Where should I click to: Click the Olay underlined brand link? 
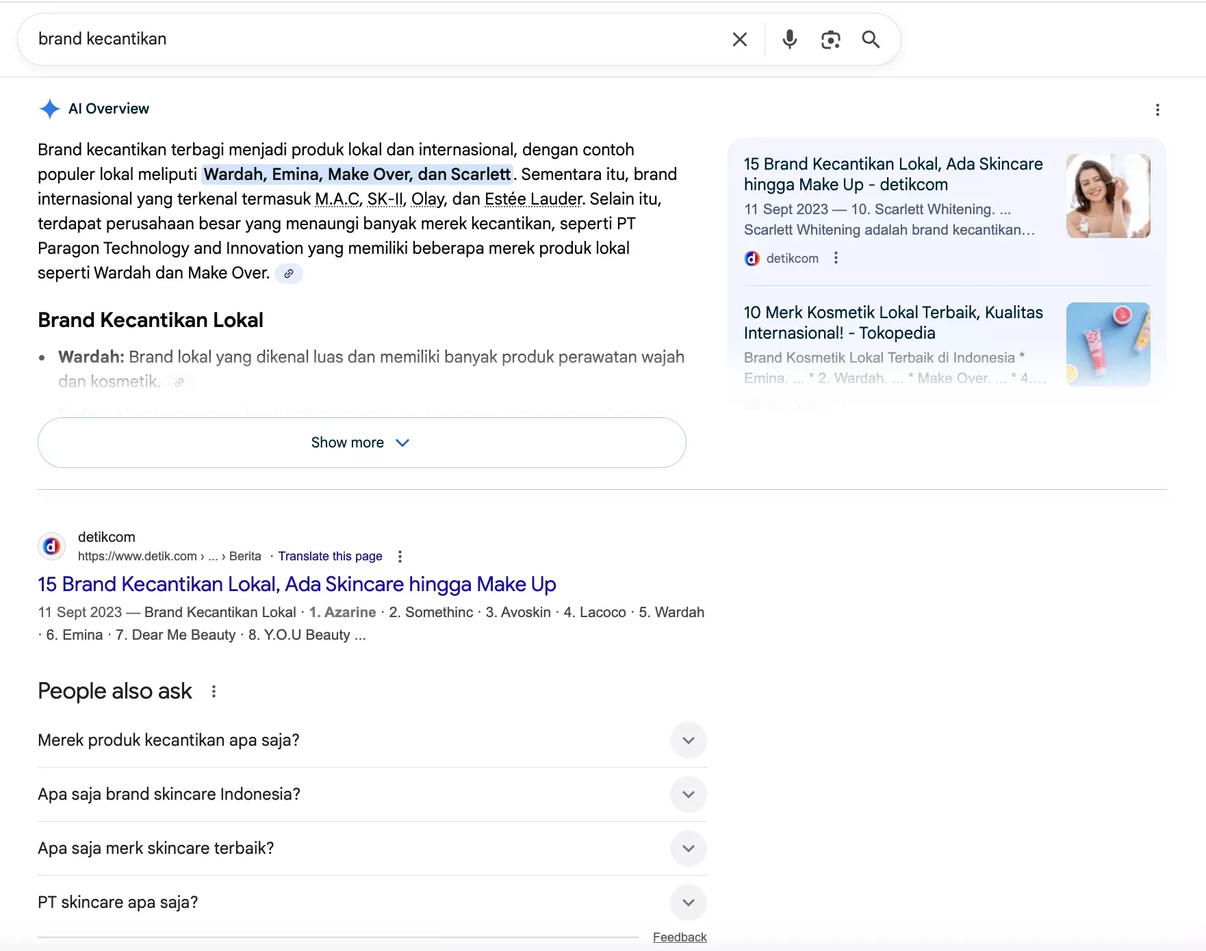tap(428, 199)
